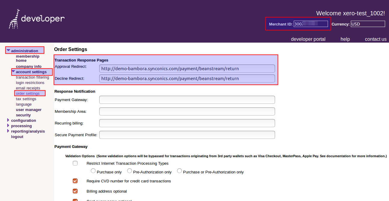The height and width of the screenshot is (201, 389).
Task: Expand the reporting/analysis menu section
Action: [x=8, y=131]
